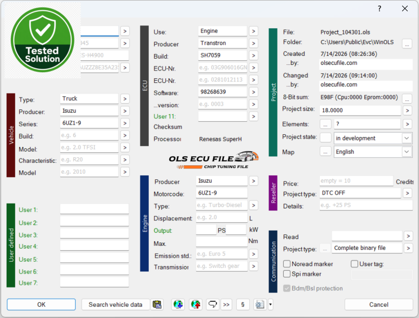Click the Max. Nm torque input field

coord(222,242)
